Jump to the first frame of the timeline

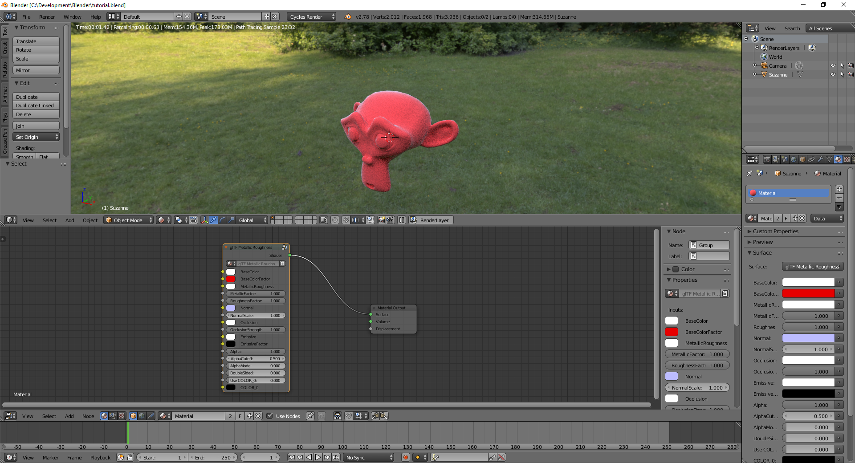(291, 457)
